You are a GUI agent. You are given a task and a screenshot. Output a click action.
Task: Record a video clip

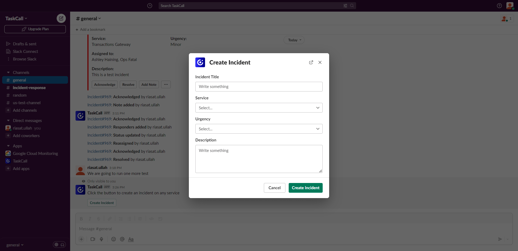(93, 239)
